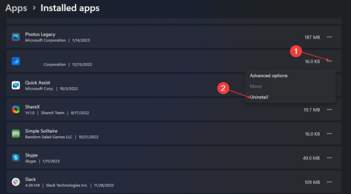Click the three-dot button on the 16.0 KB Corporation row

330,61
